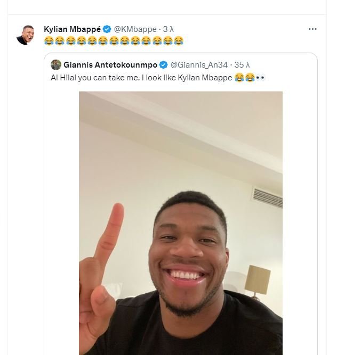The width and height of the screenshot is (337, 355).
Task: Click the laughing emojis in Giannis's tweet
Action: click(244, 78)
